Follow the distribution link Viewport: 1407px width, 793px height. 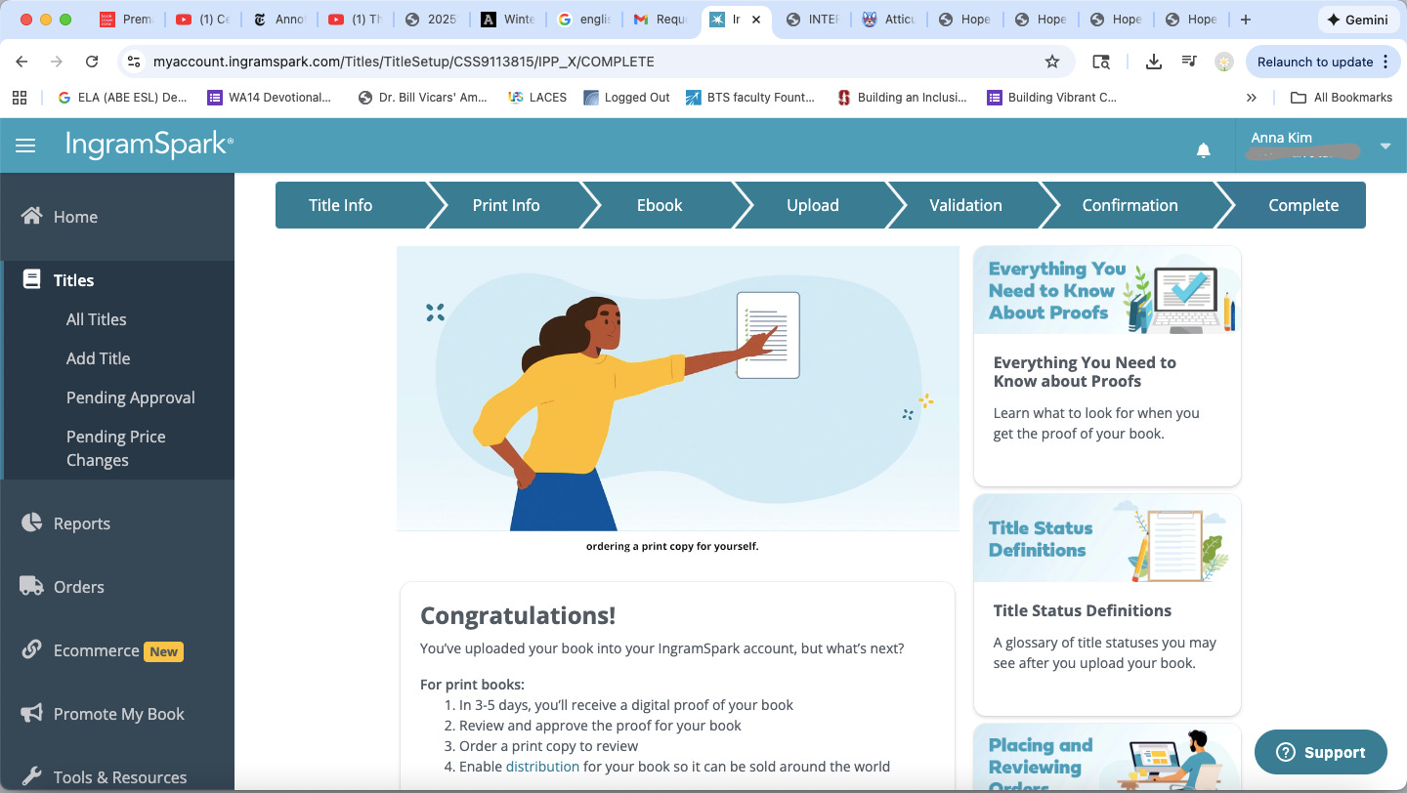coord(542,767)
